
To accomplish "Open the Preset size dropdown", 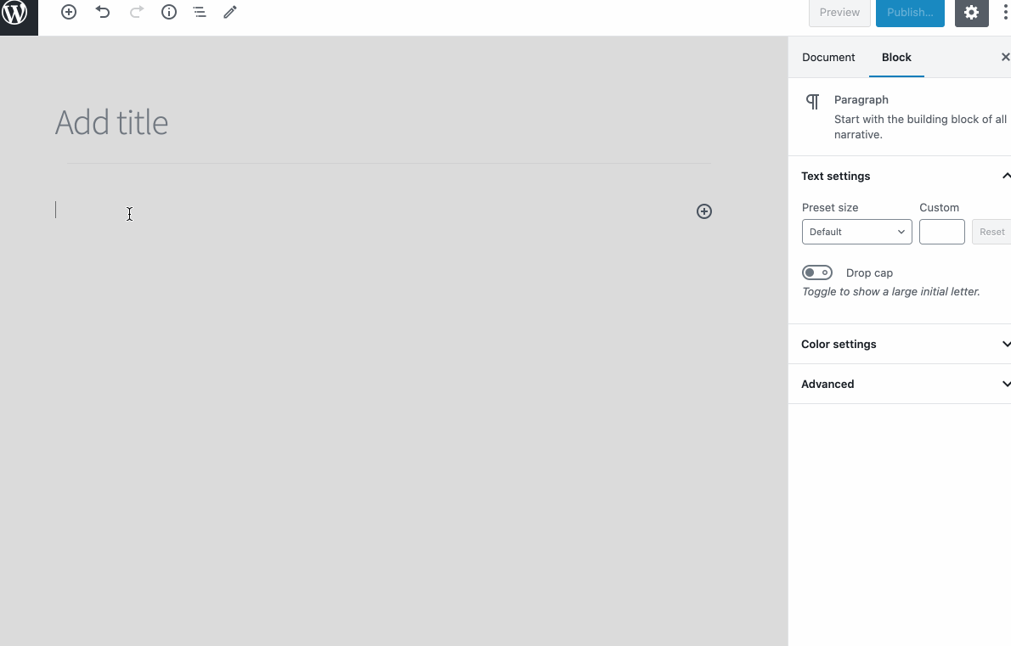I will click(x=857, y=232).
